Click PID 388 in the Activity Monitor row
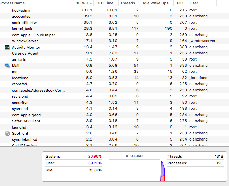229x186 pixels. pyautogui.click(x=183, y=47)
